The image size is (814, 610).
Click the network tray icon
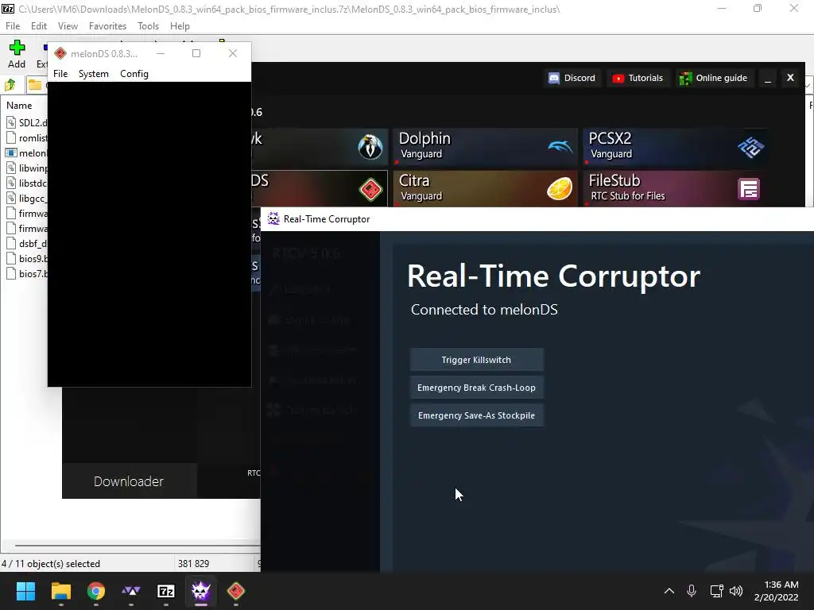pyautogui.click(x=716, y=591)
